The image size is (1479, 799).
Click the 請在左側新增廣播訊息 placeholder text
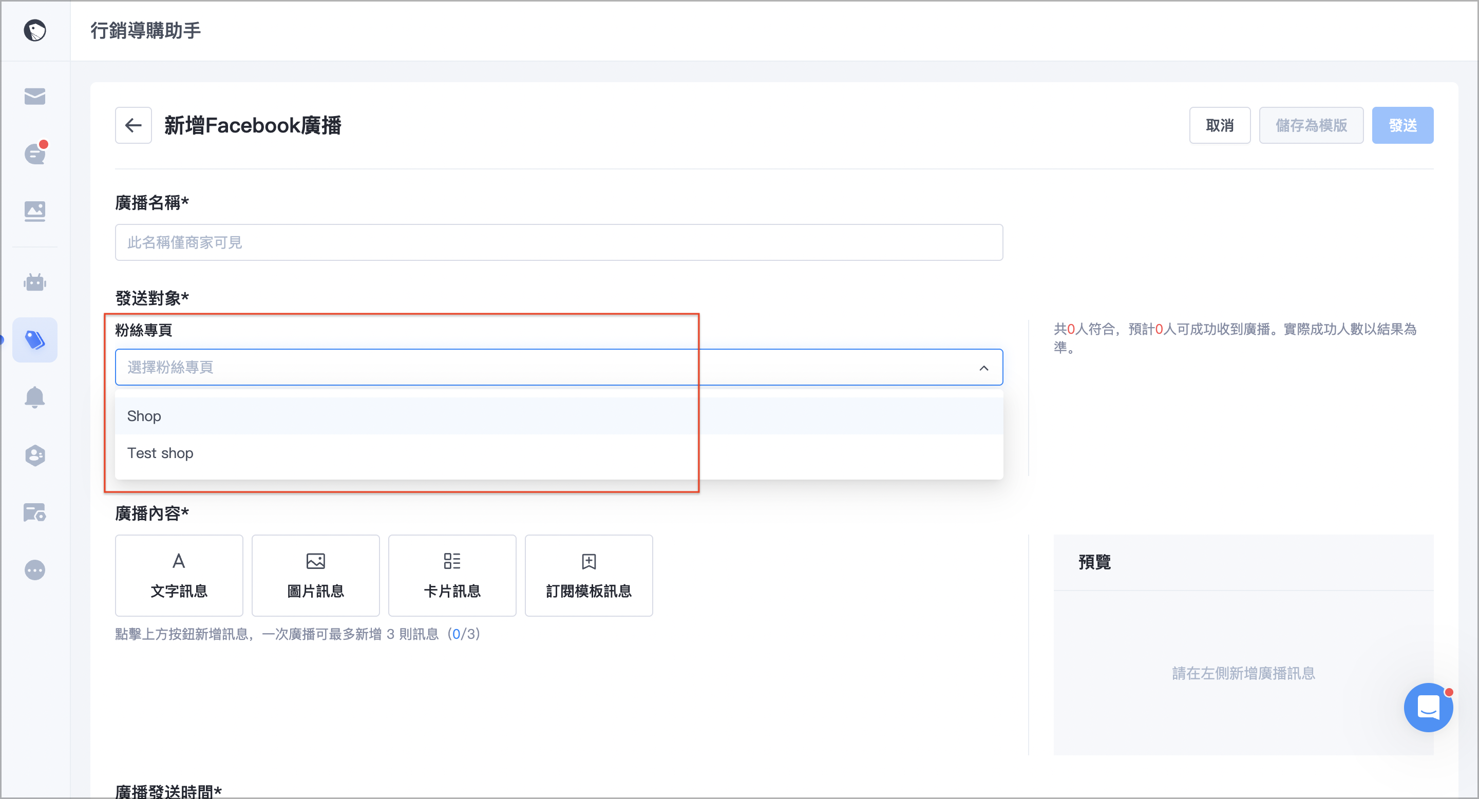coord(1243,673)
